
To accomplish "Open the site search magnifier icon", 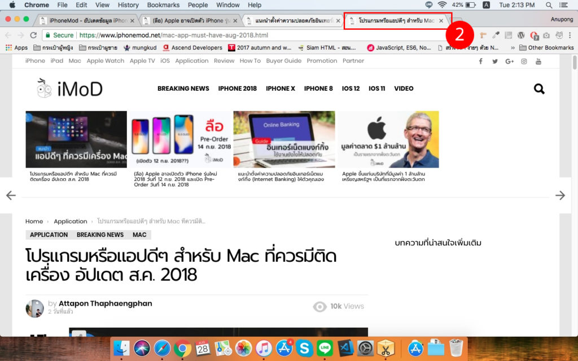I will pyautogui.click(x=539, y=89).
